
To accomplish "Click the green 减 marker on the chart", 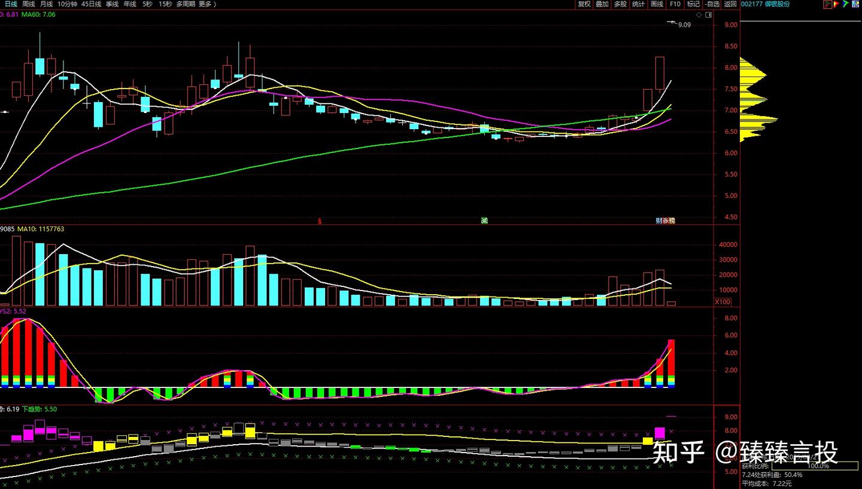I will (x=484, y=221).
